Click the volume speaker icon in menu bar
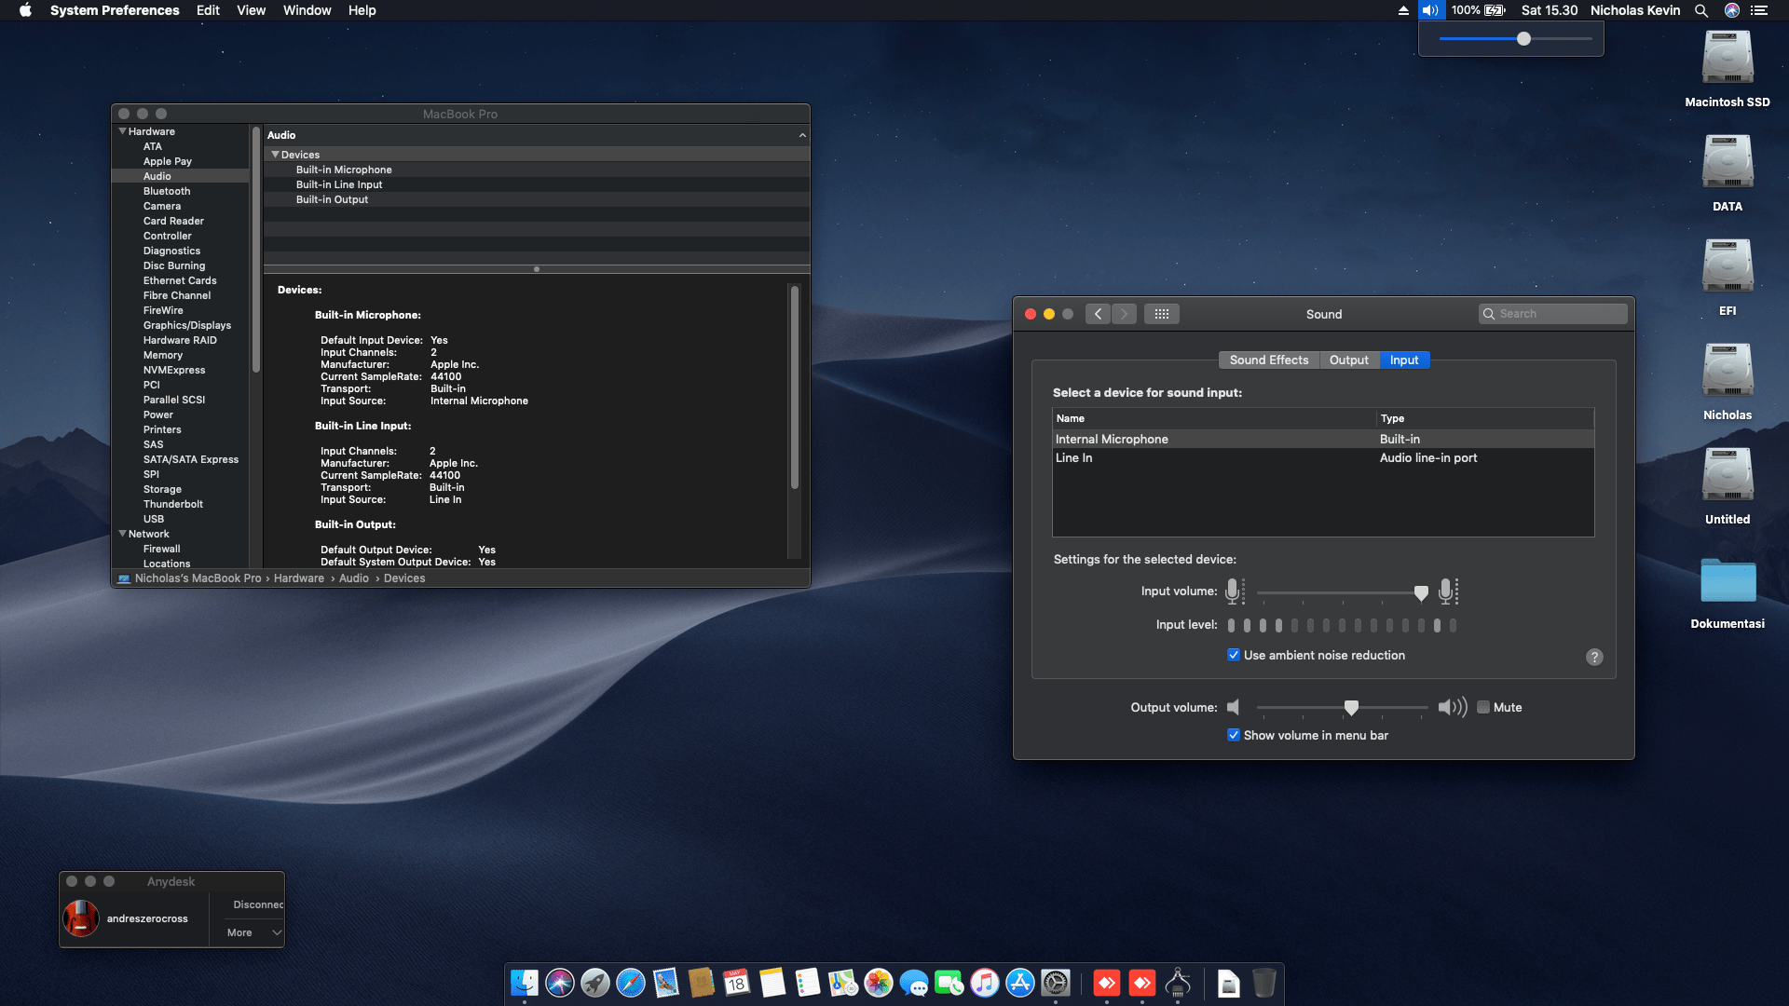The height and width of the screenshot is (1006, 1789). tap(1431, 10)
